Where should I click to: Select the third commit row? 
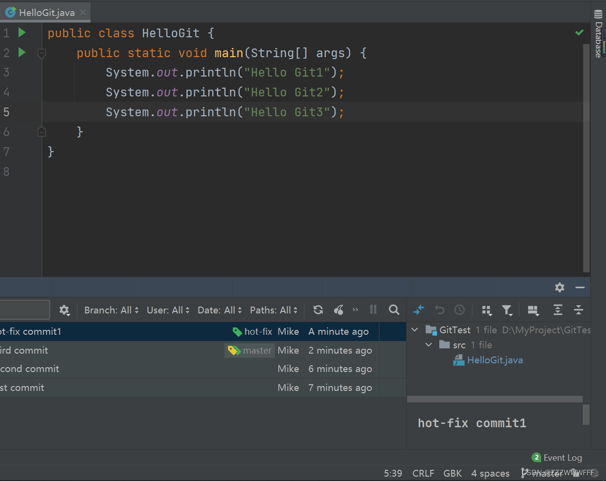[203, 350]
